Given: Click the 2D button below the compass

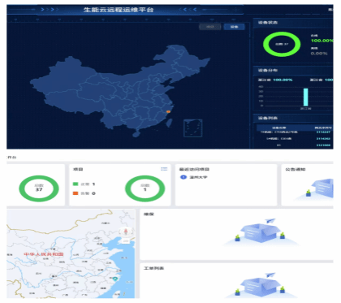Looking at the screenshot, I should [126, 240].
